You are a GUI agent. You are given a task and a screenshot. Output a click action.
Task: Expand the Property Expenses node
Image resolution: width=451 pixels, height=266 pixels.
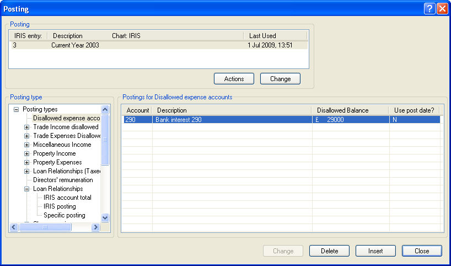click(26, 162)
